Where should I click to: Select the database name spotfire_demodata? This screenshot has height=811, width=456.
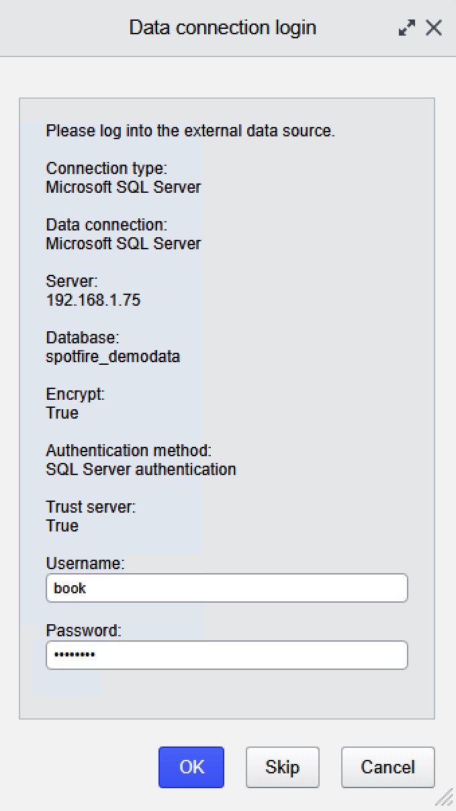tap(113, 357)
